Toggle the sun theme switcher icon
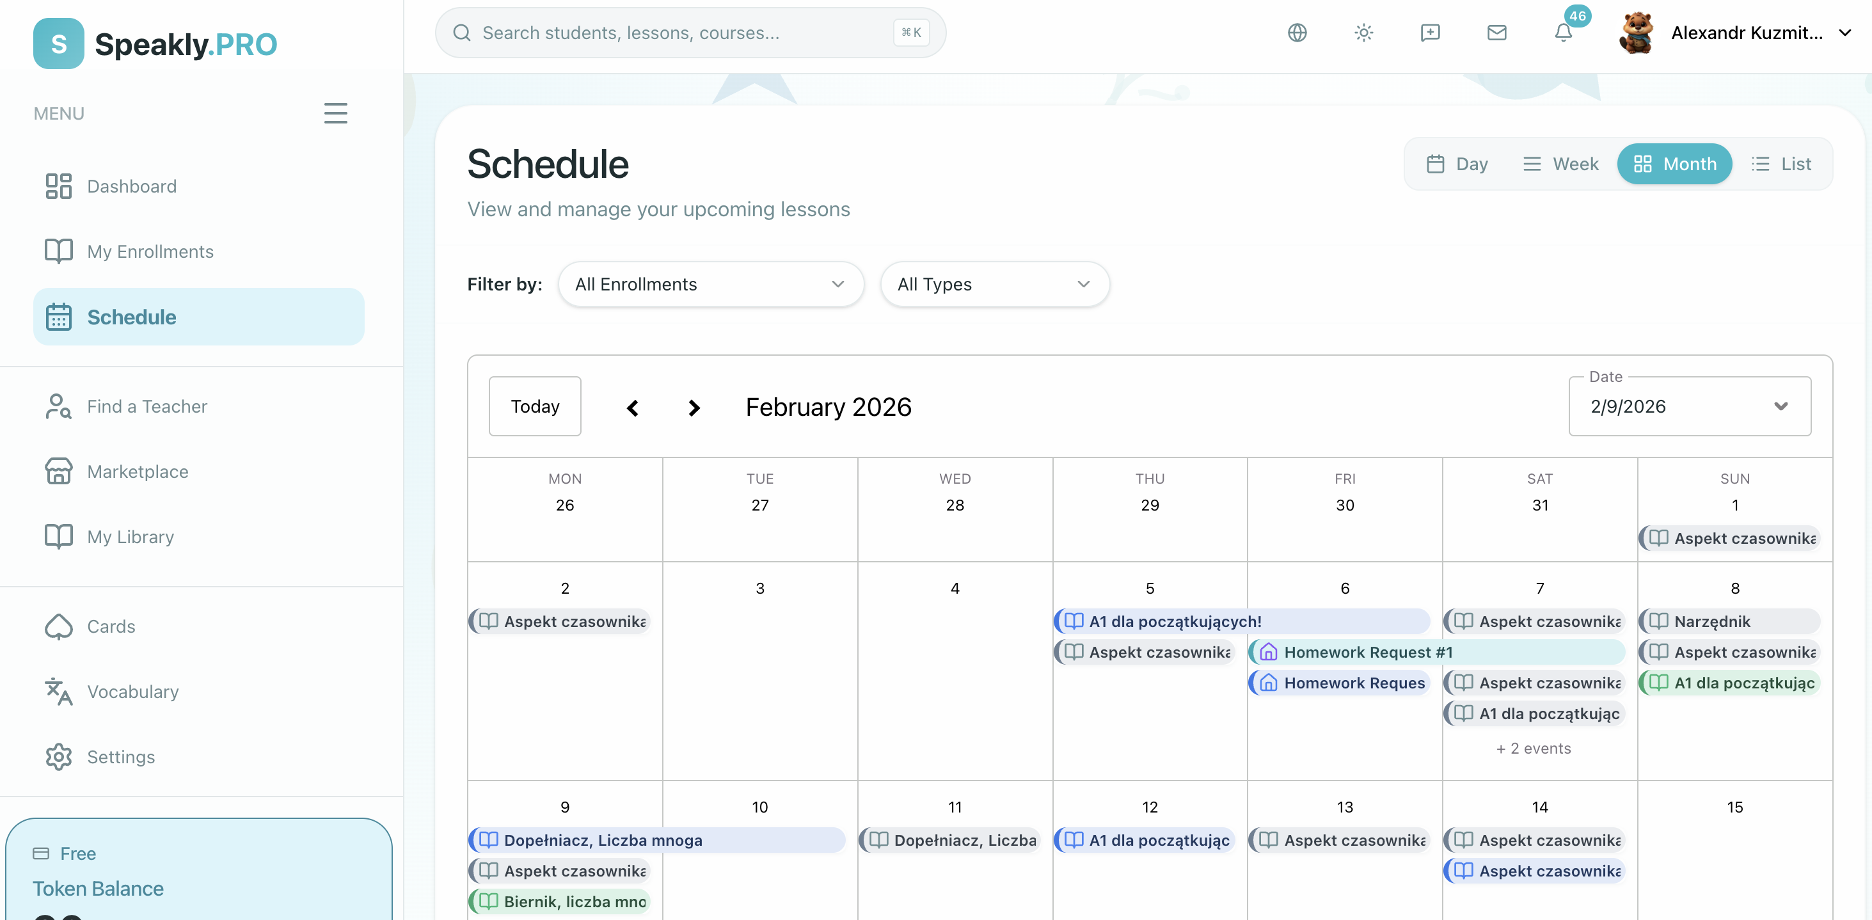The width and height of the screenshot is (1872, 920). tap(1363, 33)
